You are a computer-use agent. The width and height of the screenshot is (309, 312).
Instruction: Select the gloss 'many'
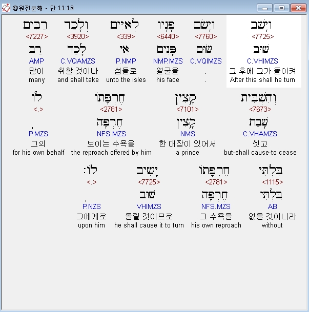pos(36,80)
